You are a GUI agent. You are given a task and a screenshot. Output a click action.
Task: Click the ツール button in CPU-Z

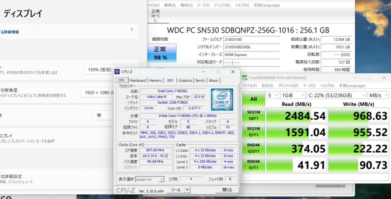coord(176,190)
